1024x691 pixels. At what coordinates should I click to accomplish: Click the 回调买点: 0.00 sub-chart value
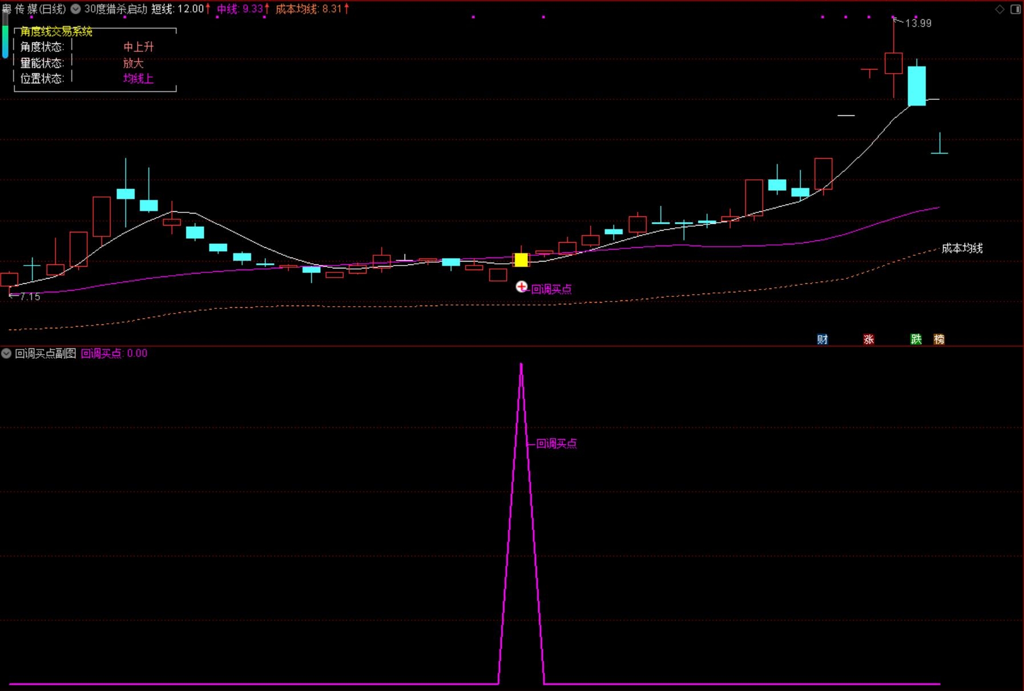pos(114,353)
